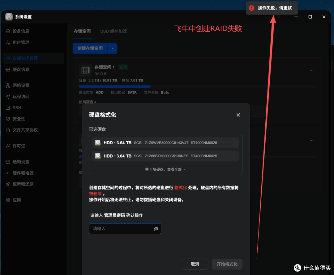The image size is (334, 275).
Task: Click the 取消 button
Action: click(x=195, y=264)
